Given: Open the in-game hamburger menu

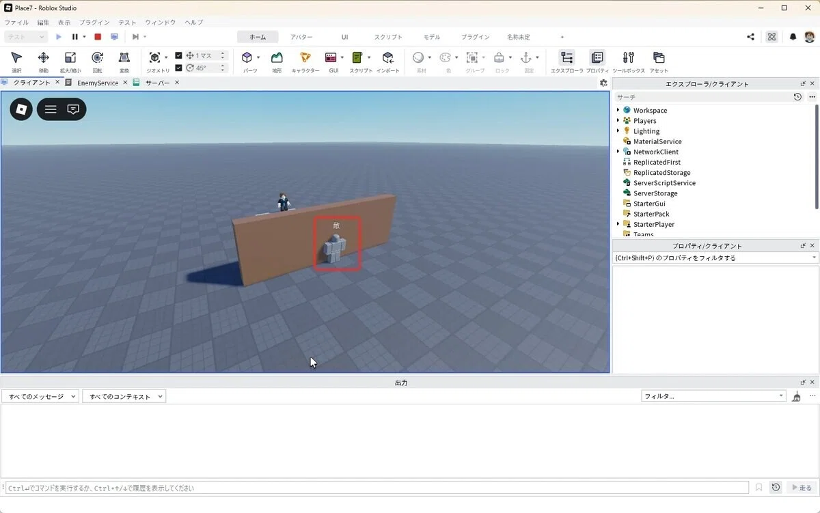Looking at the screenshot, I should tap(51, 109).
